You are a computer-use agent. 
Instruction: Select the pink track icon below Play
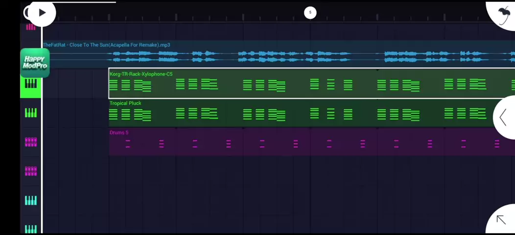30,27
